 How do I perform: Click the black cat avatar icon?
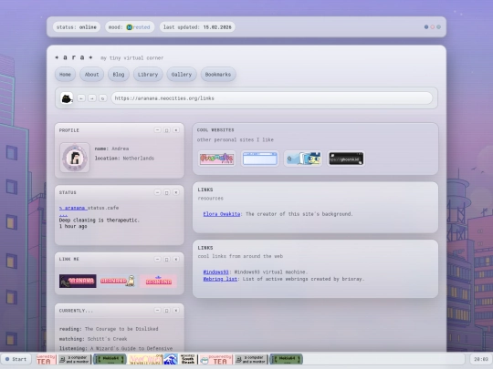pos(67,98)
